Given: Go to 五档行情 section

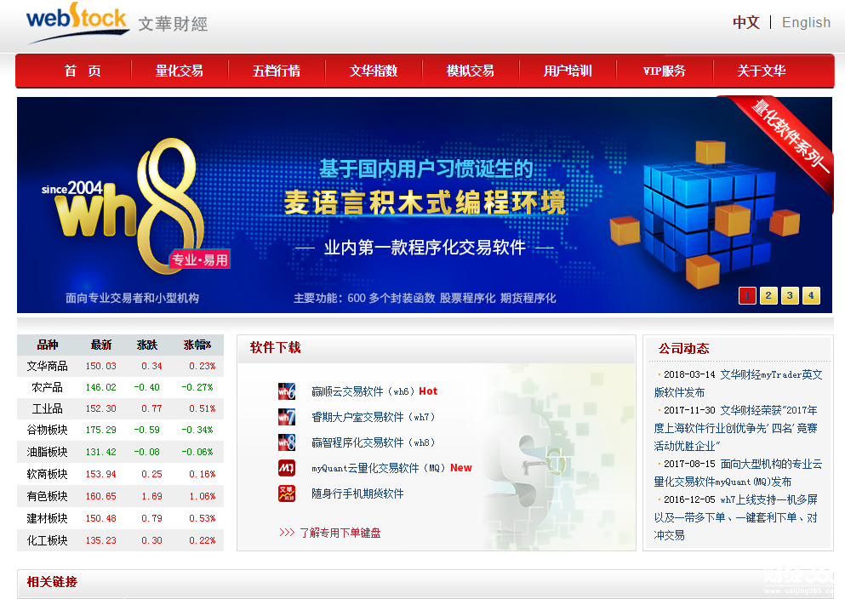Looking at the screenshot, I should click(x=277, y=71).
